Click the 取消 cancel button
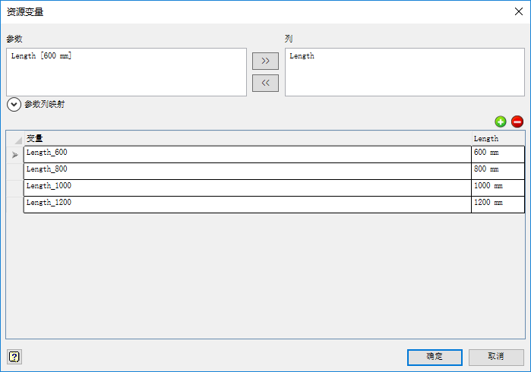 496,357
